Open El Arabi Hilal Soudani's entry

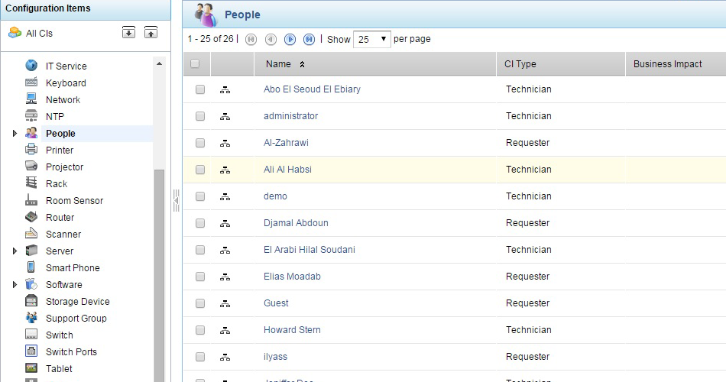[x=309, y=250]
